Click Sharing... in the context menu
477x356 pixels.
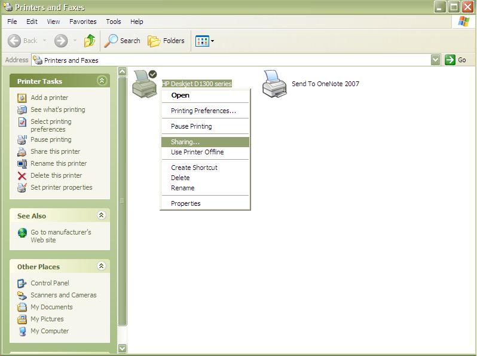[x=206, y=142]
